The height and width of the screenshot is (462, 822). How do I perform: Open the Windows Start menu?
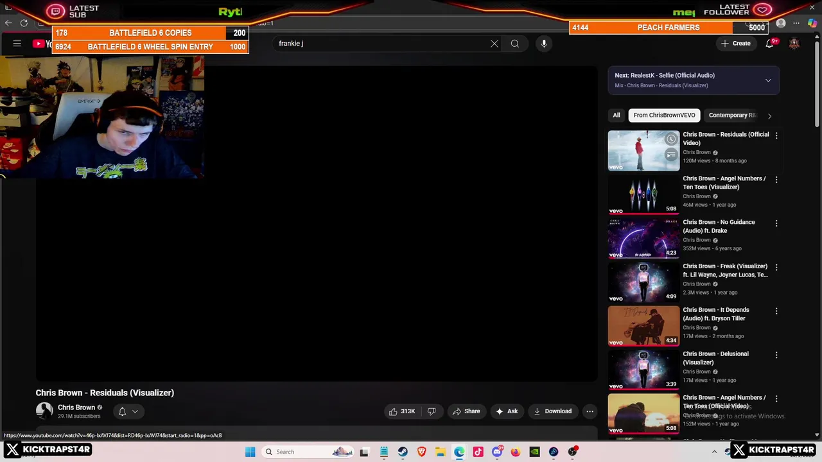[x=250, y=452]
